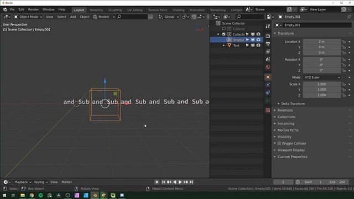Open the View Layer properties tab icon

point(268,51)
